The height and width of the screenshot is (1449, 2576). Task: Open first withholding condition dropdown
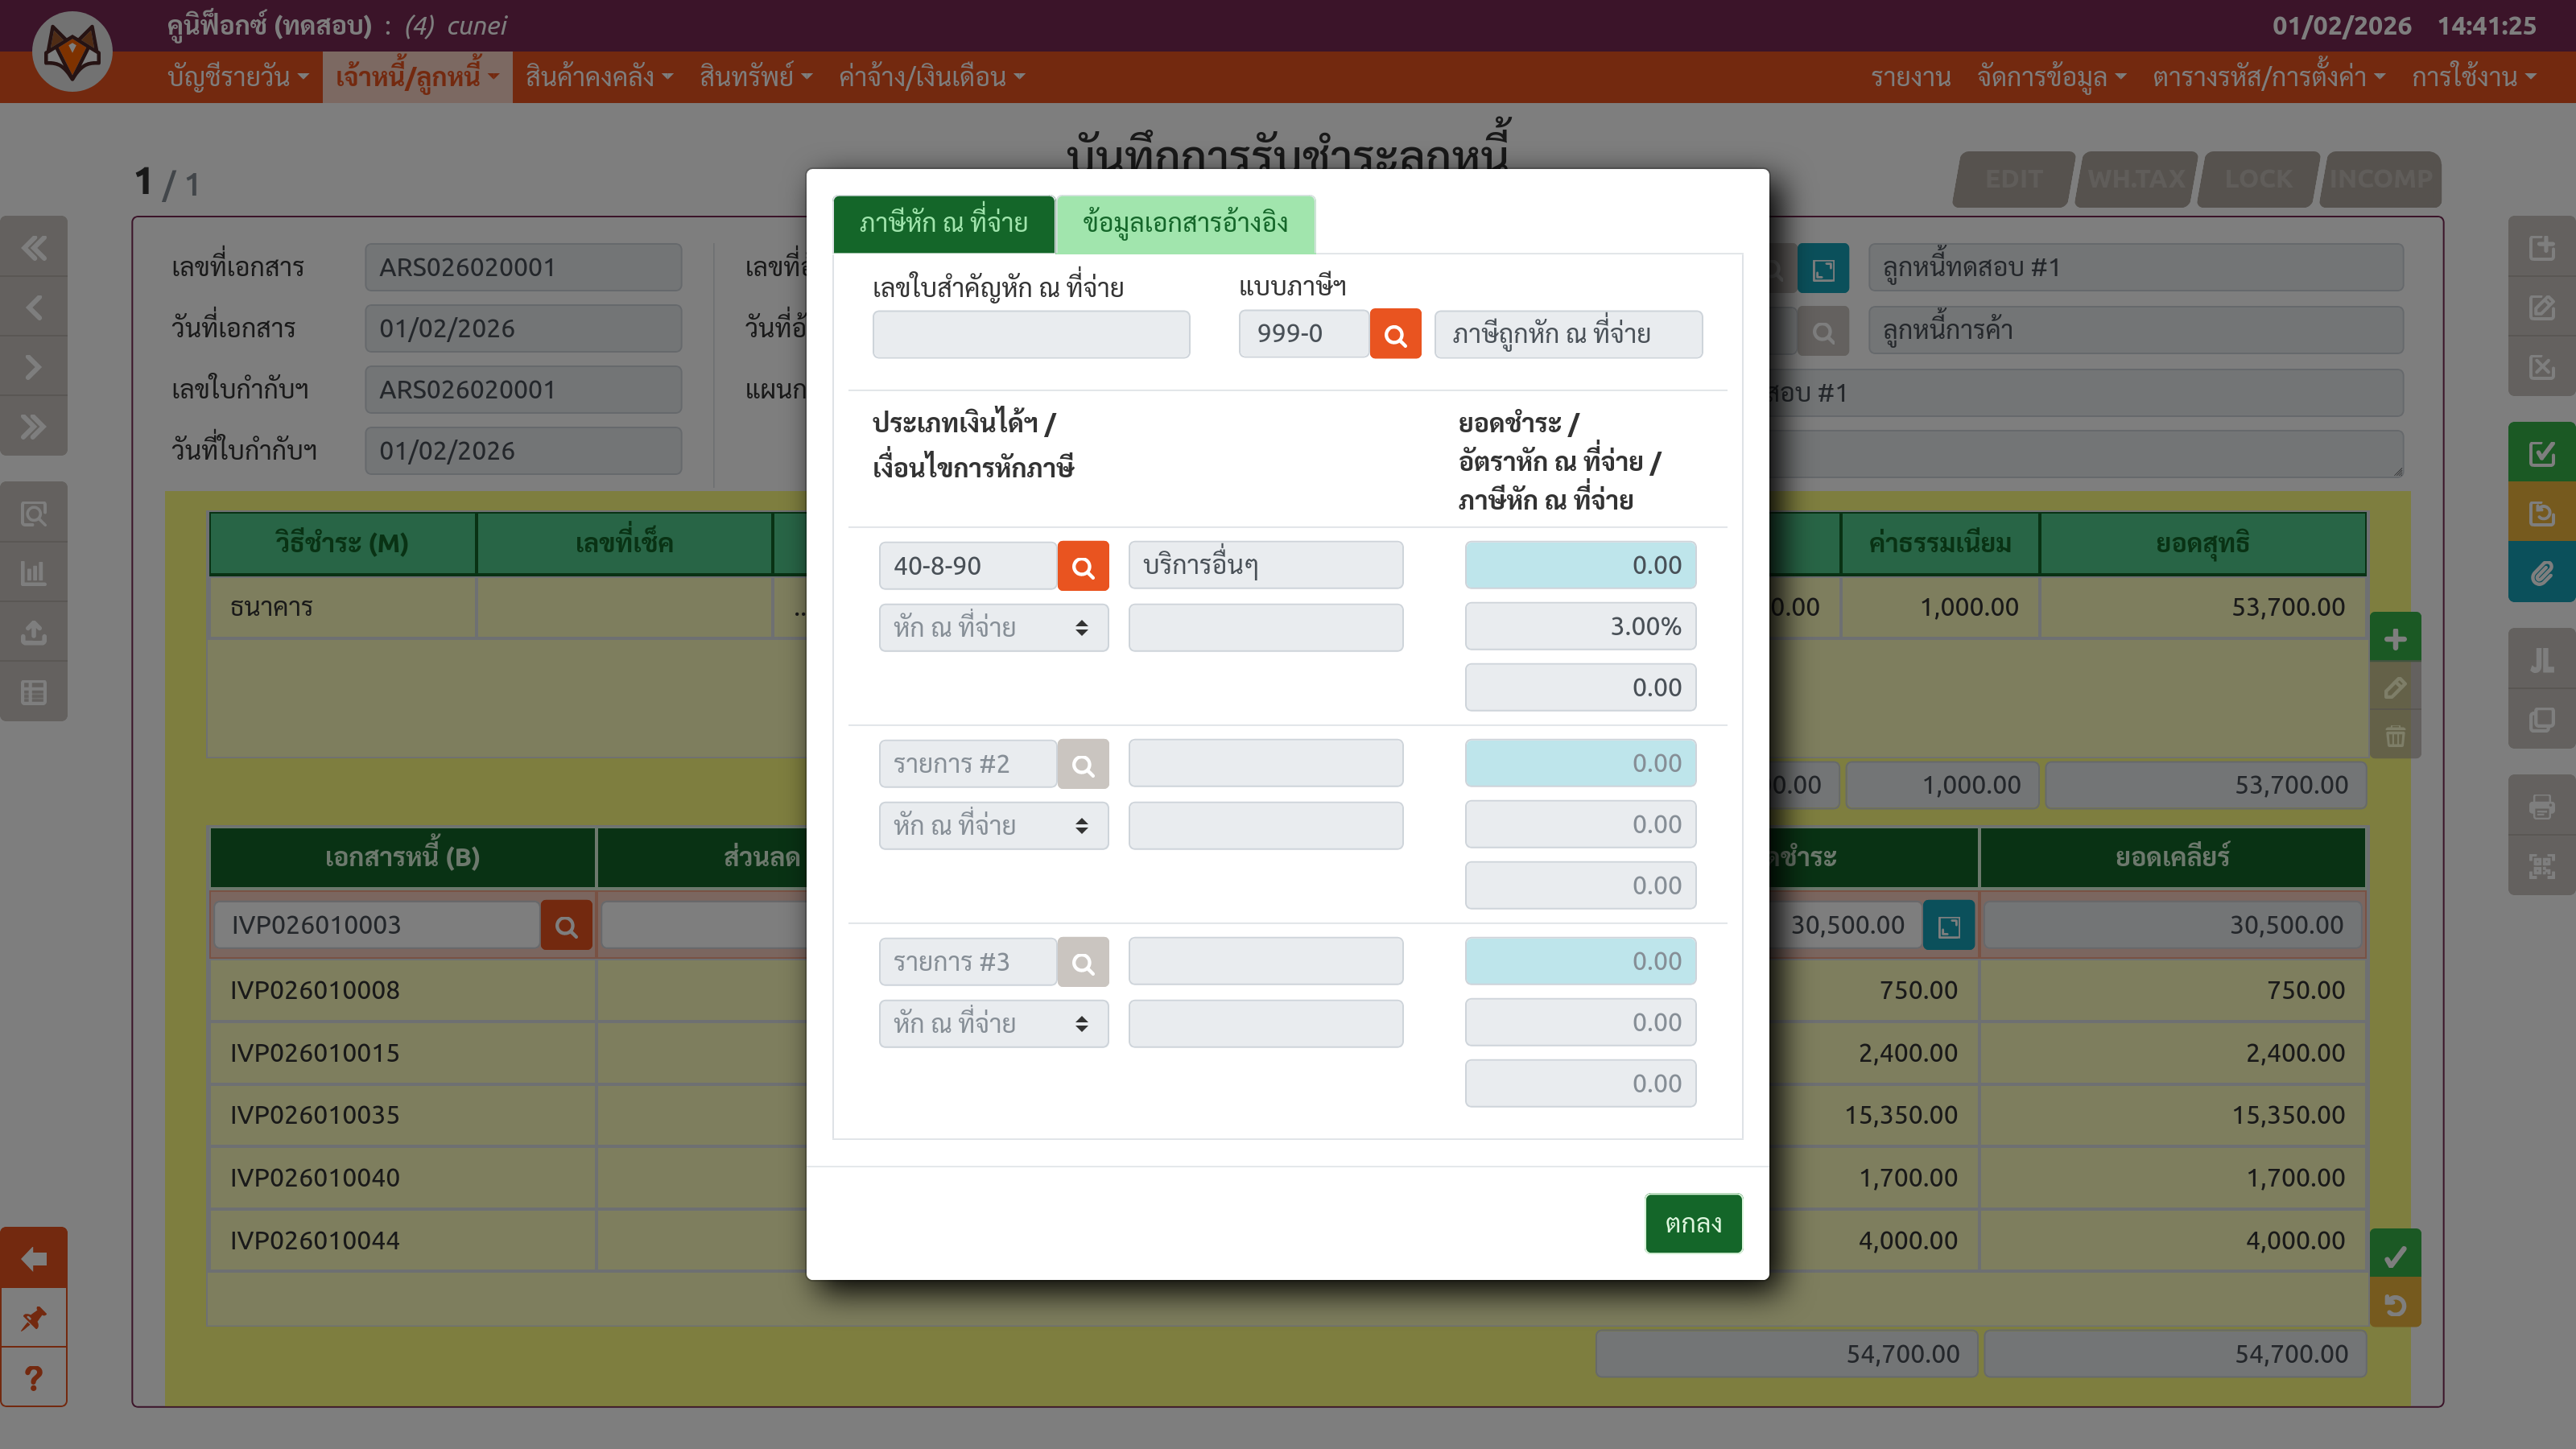click(992, 628)
